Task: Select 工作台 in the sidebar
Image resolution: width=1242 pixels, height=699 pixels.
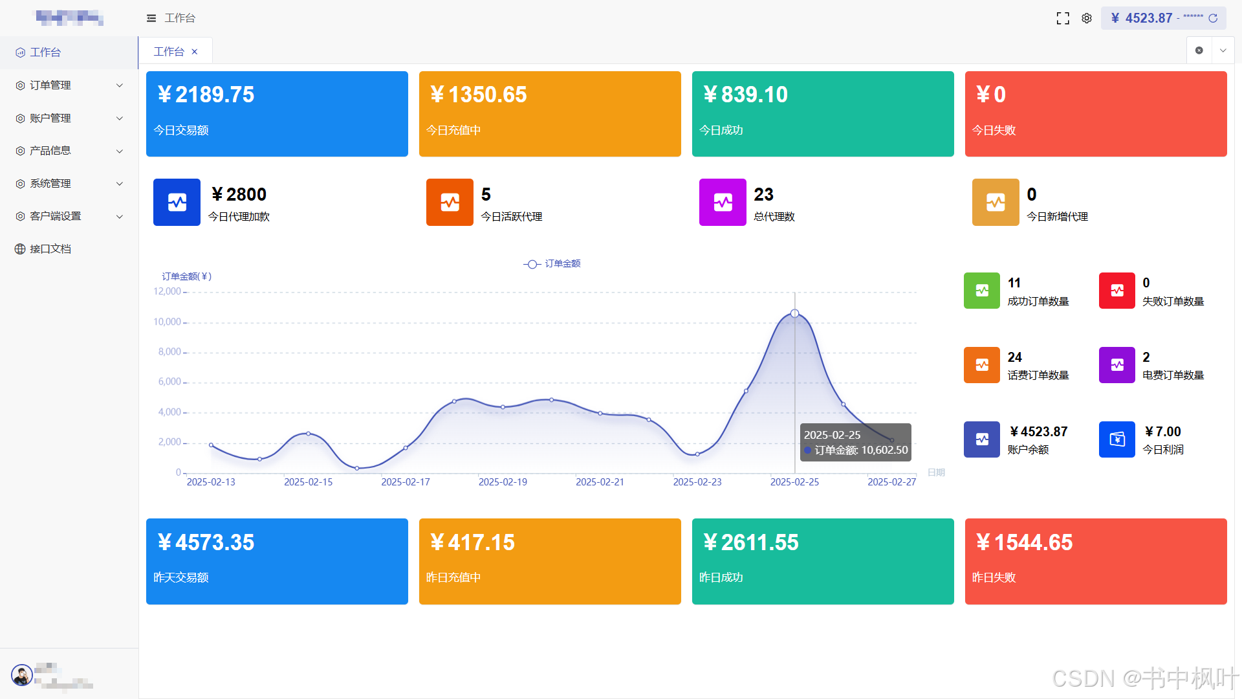Action: coord(45,52)
